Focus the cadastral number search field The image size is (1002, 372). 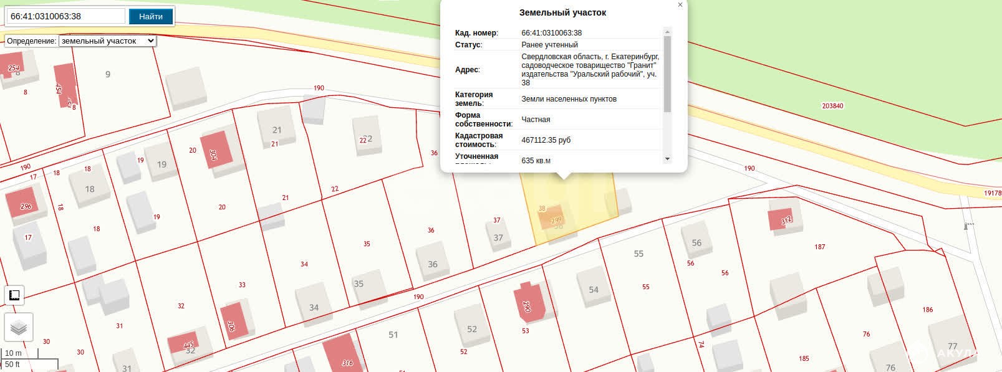point(65,16)
